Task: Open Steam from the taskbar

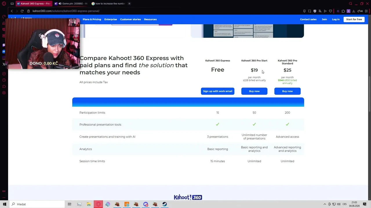Action: pyautogui.click(x=165, y=204)
